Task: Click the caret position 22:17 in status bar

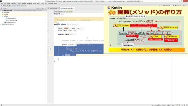Action: coord(169,105)
